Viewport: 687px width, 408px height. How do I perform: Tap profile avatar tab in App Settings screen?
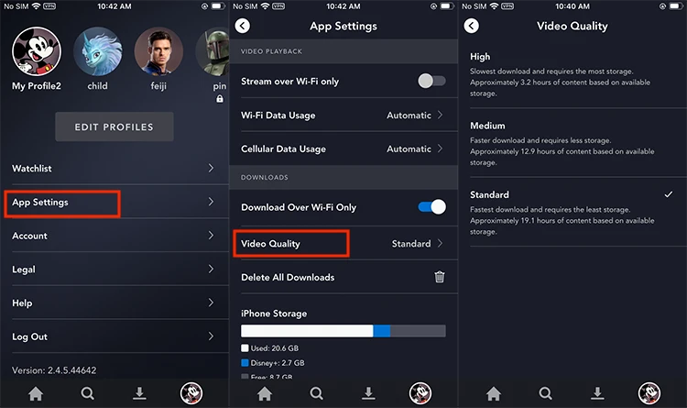[x=420, y=393]
